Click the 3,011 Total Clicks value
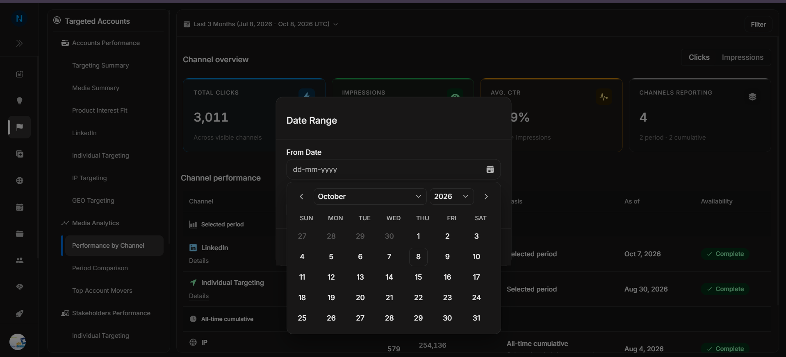The image size is (786, 357). 211,117
